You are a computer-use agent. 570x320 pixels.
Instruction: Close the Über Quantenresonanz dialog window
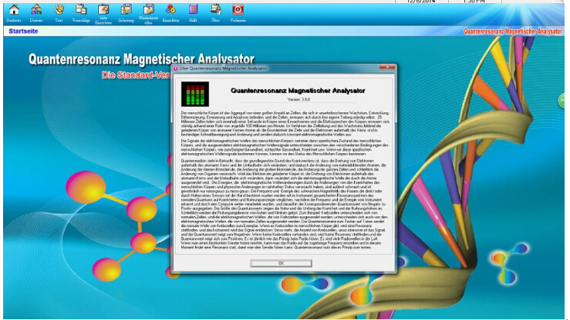pyautogui.click(x=386, y=68)
